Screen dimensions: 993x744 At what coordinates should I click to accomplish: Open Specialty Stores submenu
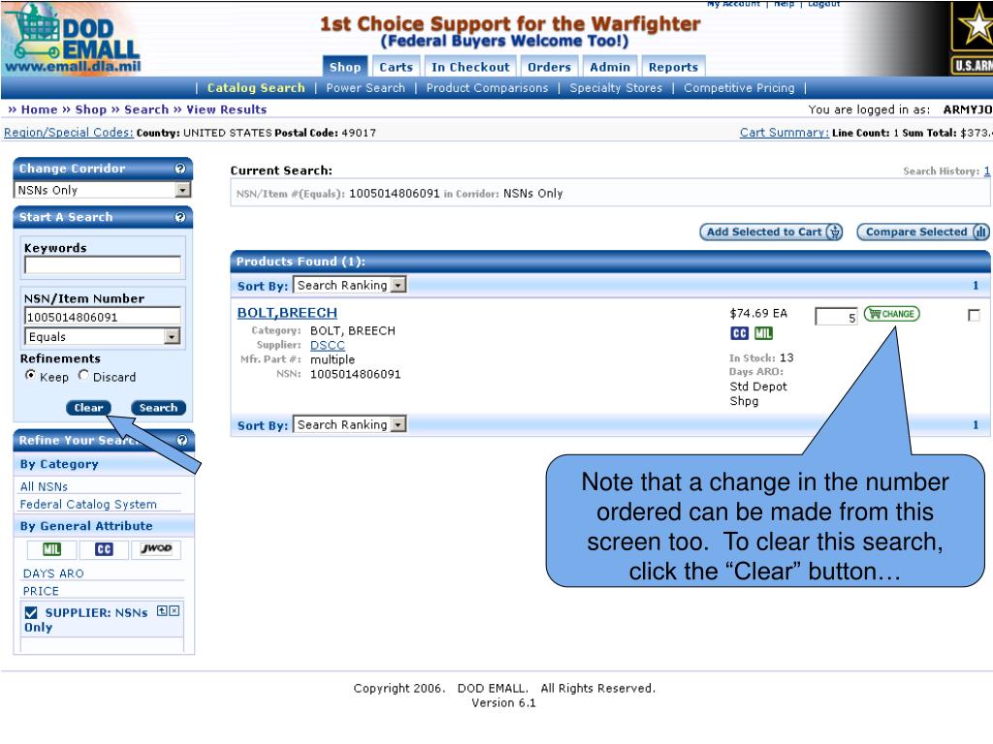(616, 88)
